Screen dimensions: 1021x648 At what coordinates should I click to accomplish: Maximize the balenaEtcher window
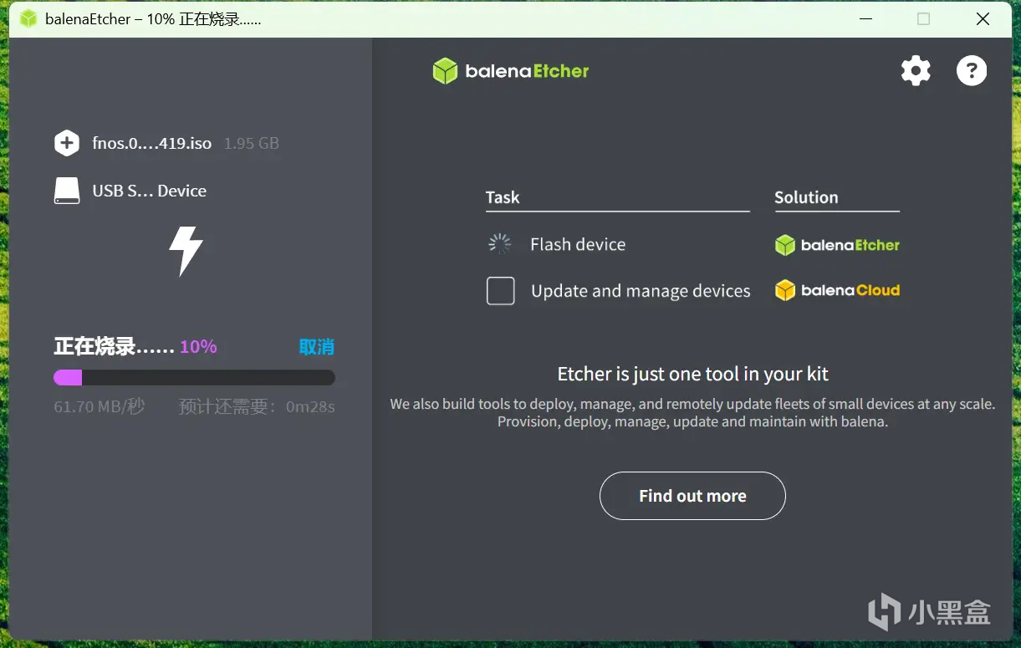click(923, 18)
